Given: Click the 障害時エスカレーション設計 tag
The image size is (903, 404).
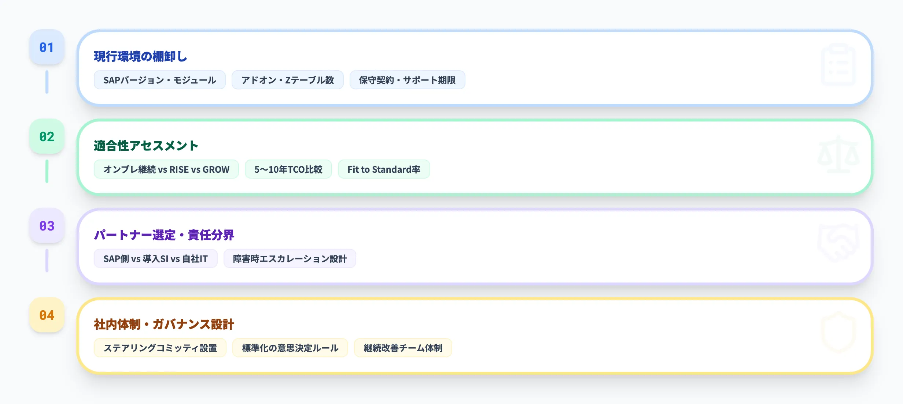Looking at the screenshot, I should [x=290, y=258].
